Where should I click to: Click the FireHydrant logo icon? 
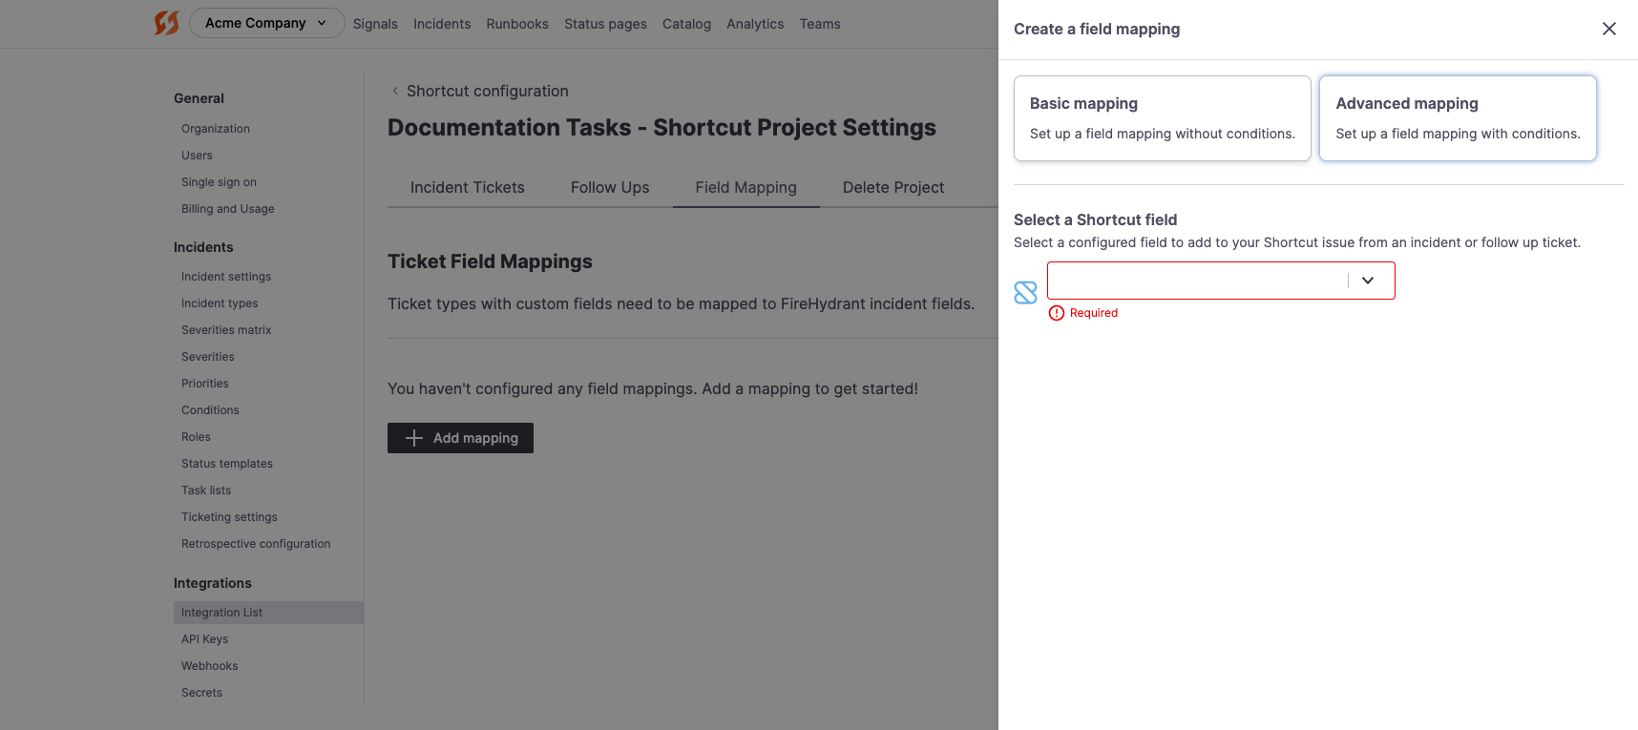[167, 23]
